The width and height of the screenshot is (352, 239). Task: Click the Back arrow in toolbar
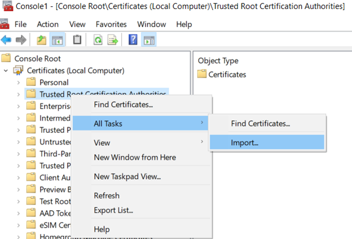coord(6,40)
